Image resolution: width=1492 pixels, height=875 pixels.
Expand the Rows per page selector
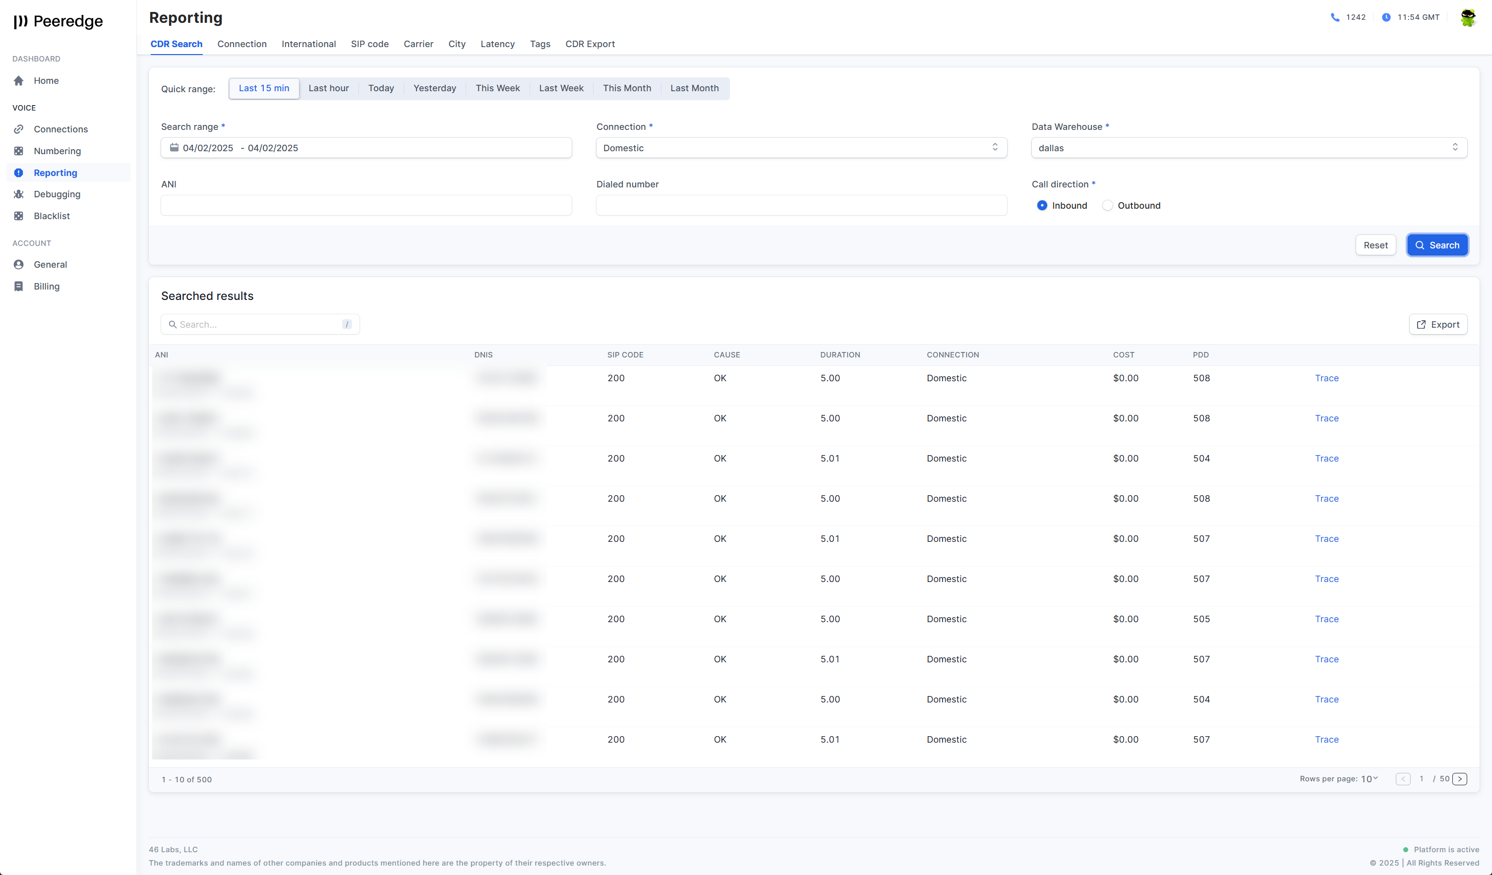[1369, 779]
